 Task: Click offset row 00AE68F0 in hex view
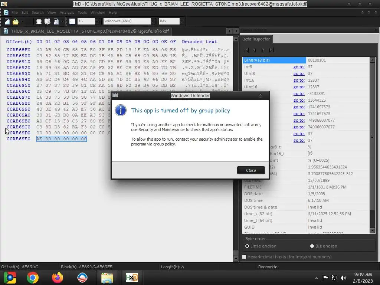(19, 50)
